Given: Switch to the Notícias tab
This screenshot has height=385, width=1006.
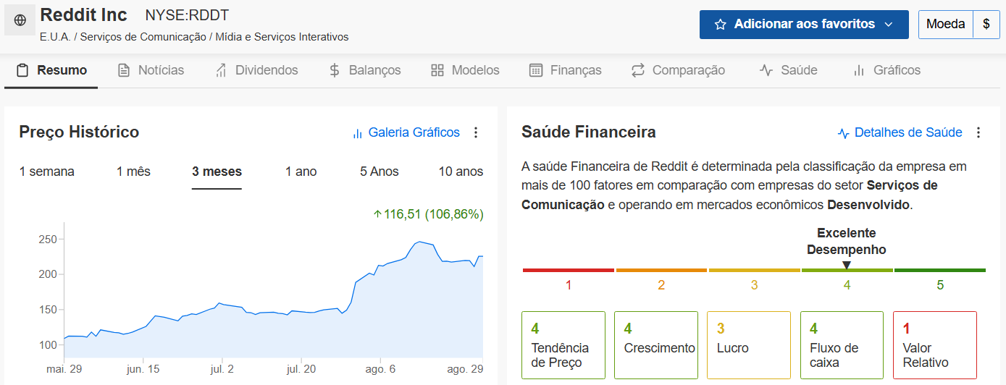Looking at the screenshot, I should click(151, 70).
